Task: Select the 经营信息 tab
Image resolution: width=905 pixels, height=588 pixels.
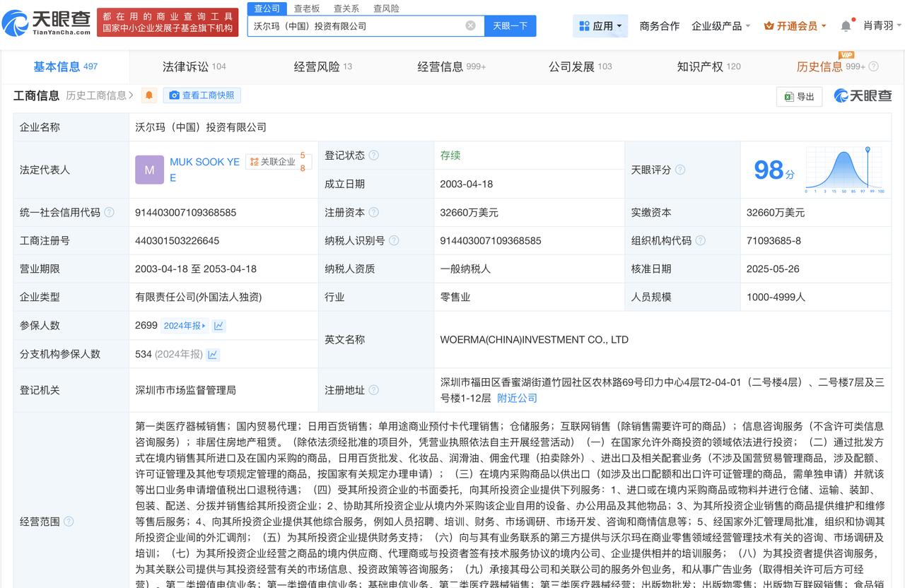Action: coord(451,66)
